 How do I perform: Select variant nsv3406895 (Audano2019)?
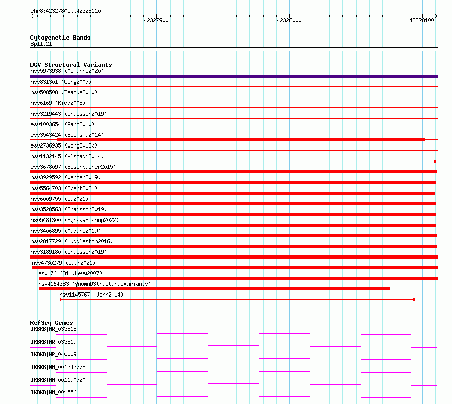[66, 231]
